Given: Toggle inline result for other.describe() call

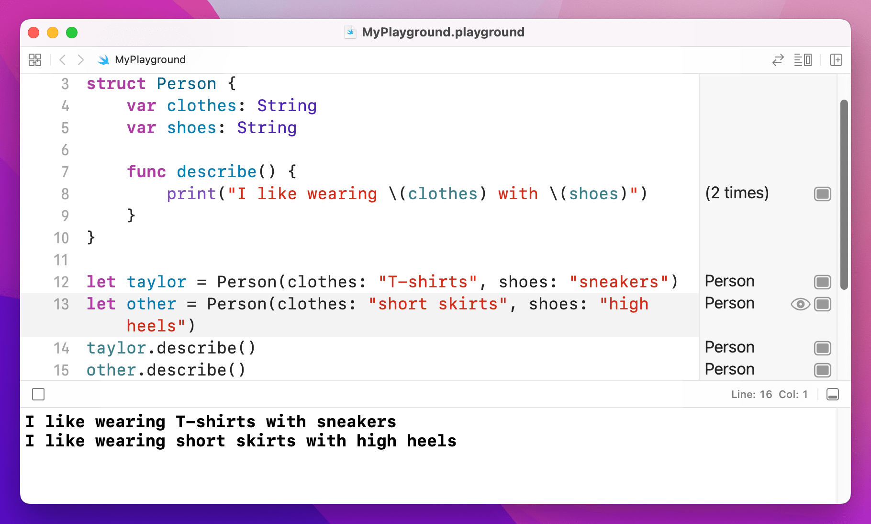Looking at the screenshot, I should (x=823, y=370).
